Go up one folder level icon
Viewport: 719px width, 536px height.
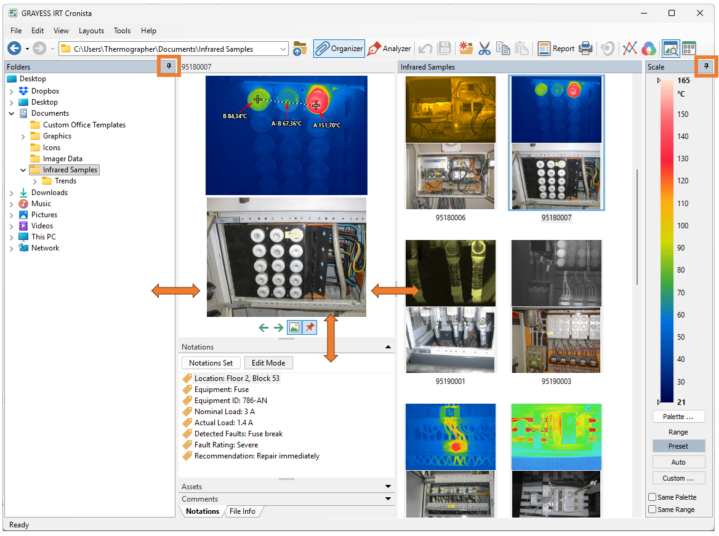click(300, 49)
